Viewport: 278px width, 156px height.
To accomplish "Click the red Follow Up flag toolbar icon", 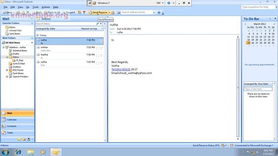I will [84, 12].
